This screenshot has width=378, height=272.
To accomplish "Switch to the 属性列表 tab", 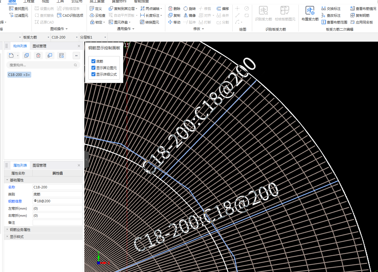I will tap(20, 165).
